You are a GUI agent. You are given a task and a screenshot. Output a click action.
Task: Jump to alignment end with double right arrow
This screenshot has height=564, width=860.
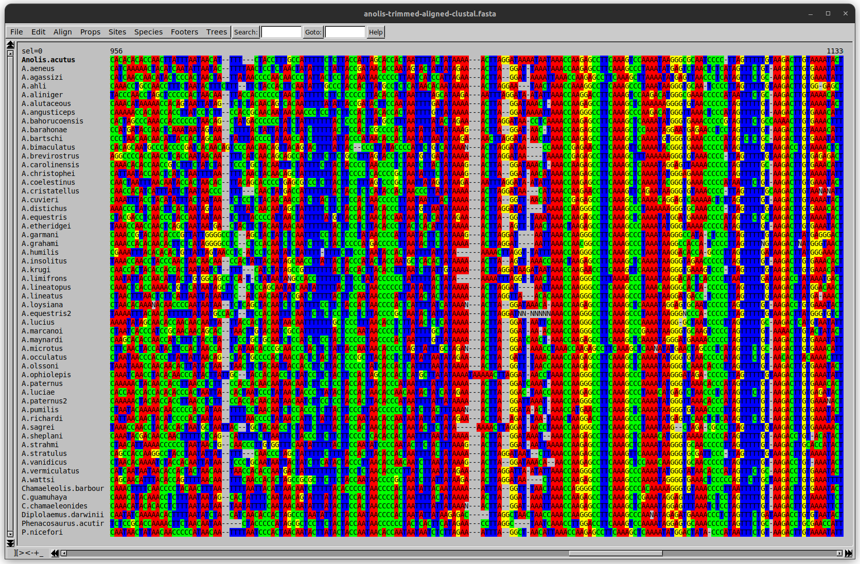[x=848, y=553]
